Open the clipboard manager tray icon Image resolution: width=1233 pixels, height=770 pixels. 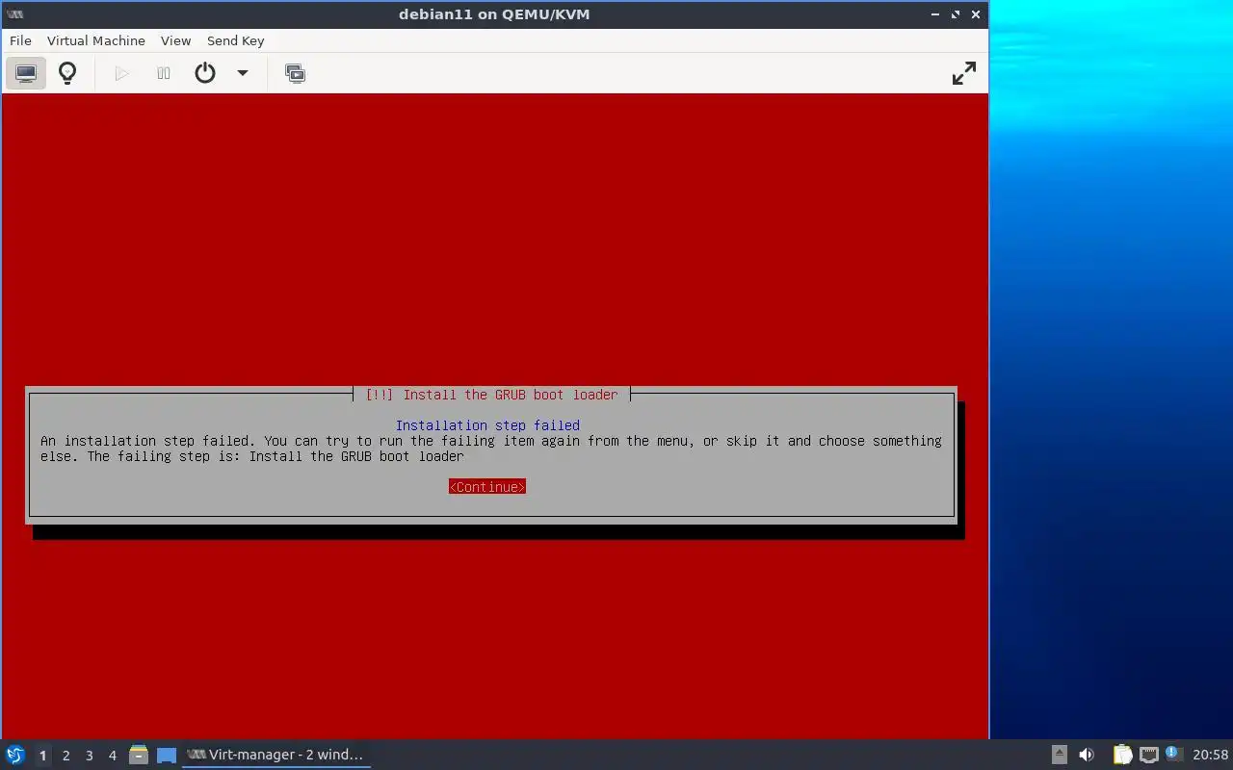[x=1122, y=755]
